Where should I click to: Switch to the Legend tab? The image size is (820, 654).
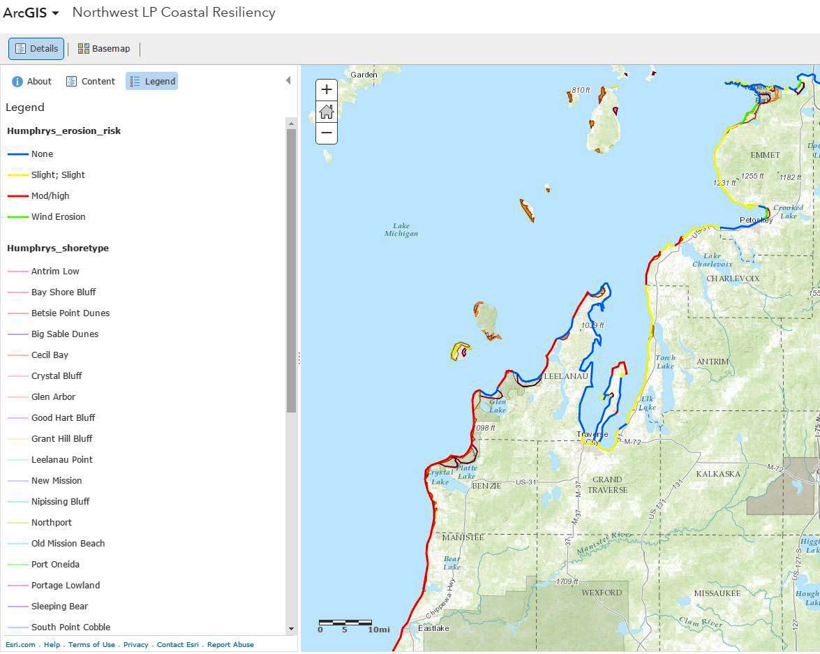coord(151,81)
